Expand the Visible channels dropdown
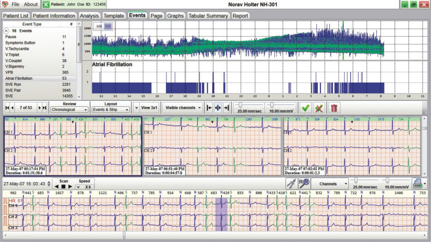Screen dimensions: 431x242 183,108
